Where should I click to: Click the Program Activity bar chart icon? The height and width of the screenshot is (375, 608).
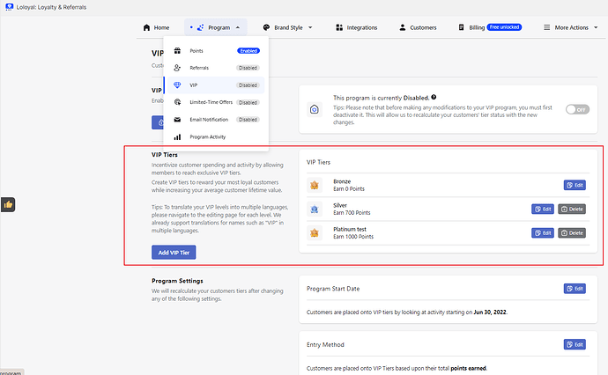click(x=177, y=136)
